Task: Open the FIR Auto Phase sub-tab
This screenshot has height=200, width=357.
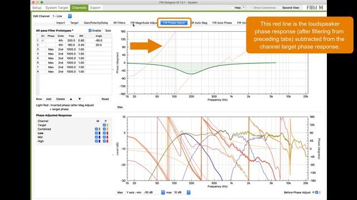Action: [x=222, y=23]
